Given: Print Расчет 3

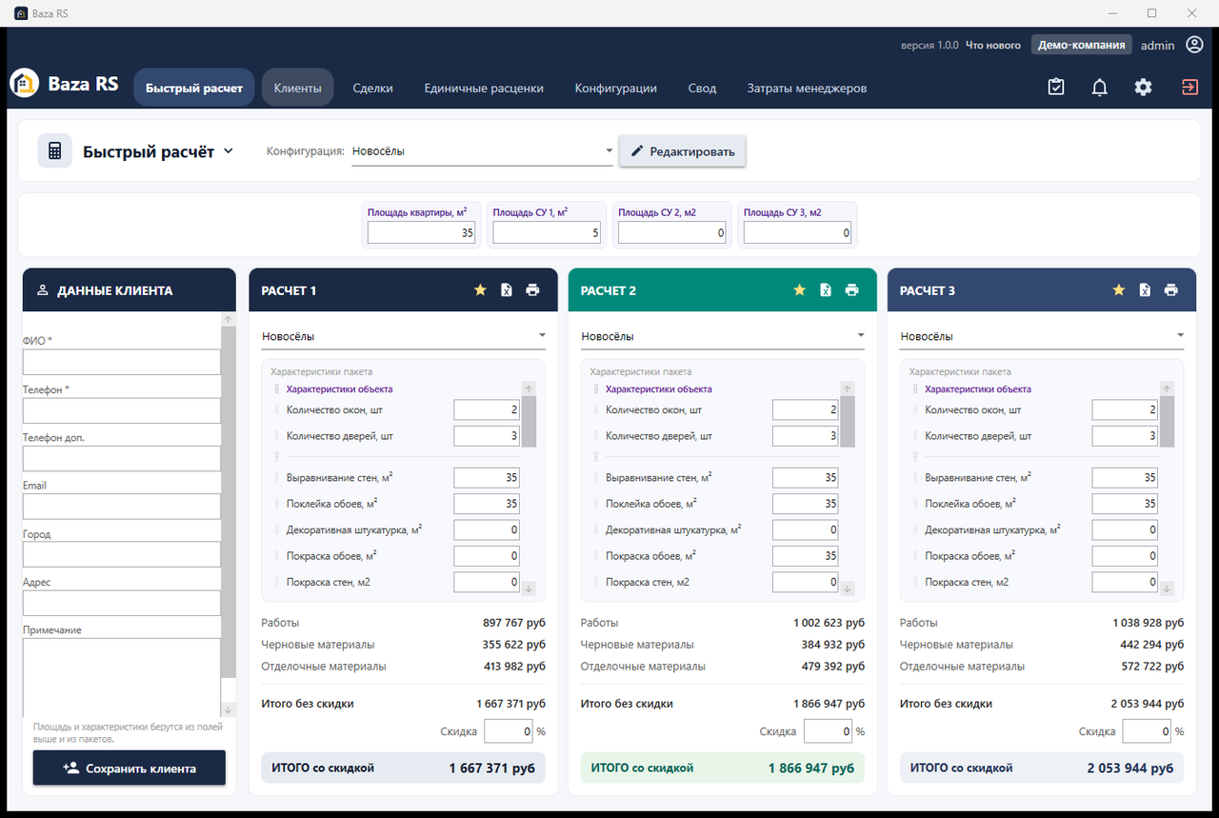Looking at the screenshot, I should 1171,290.
